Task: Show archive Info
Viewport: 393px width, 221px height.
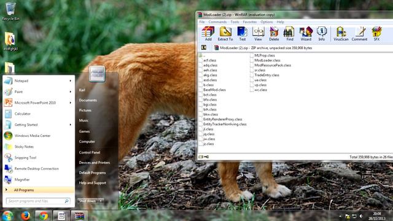Action: (x=322, y=33)
